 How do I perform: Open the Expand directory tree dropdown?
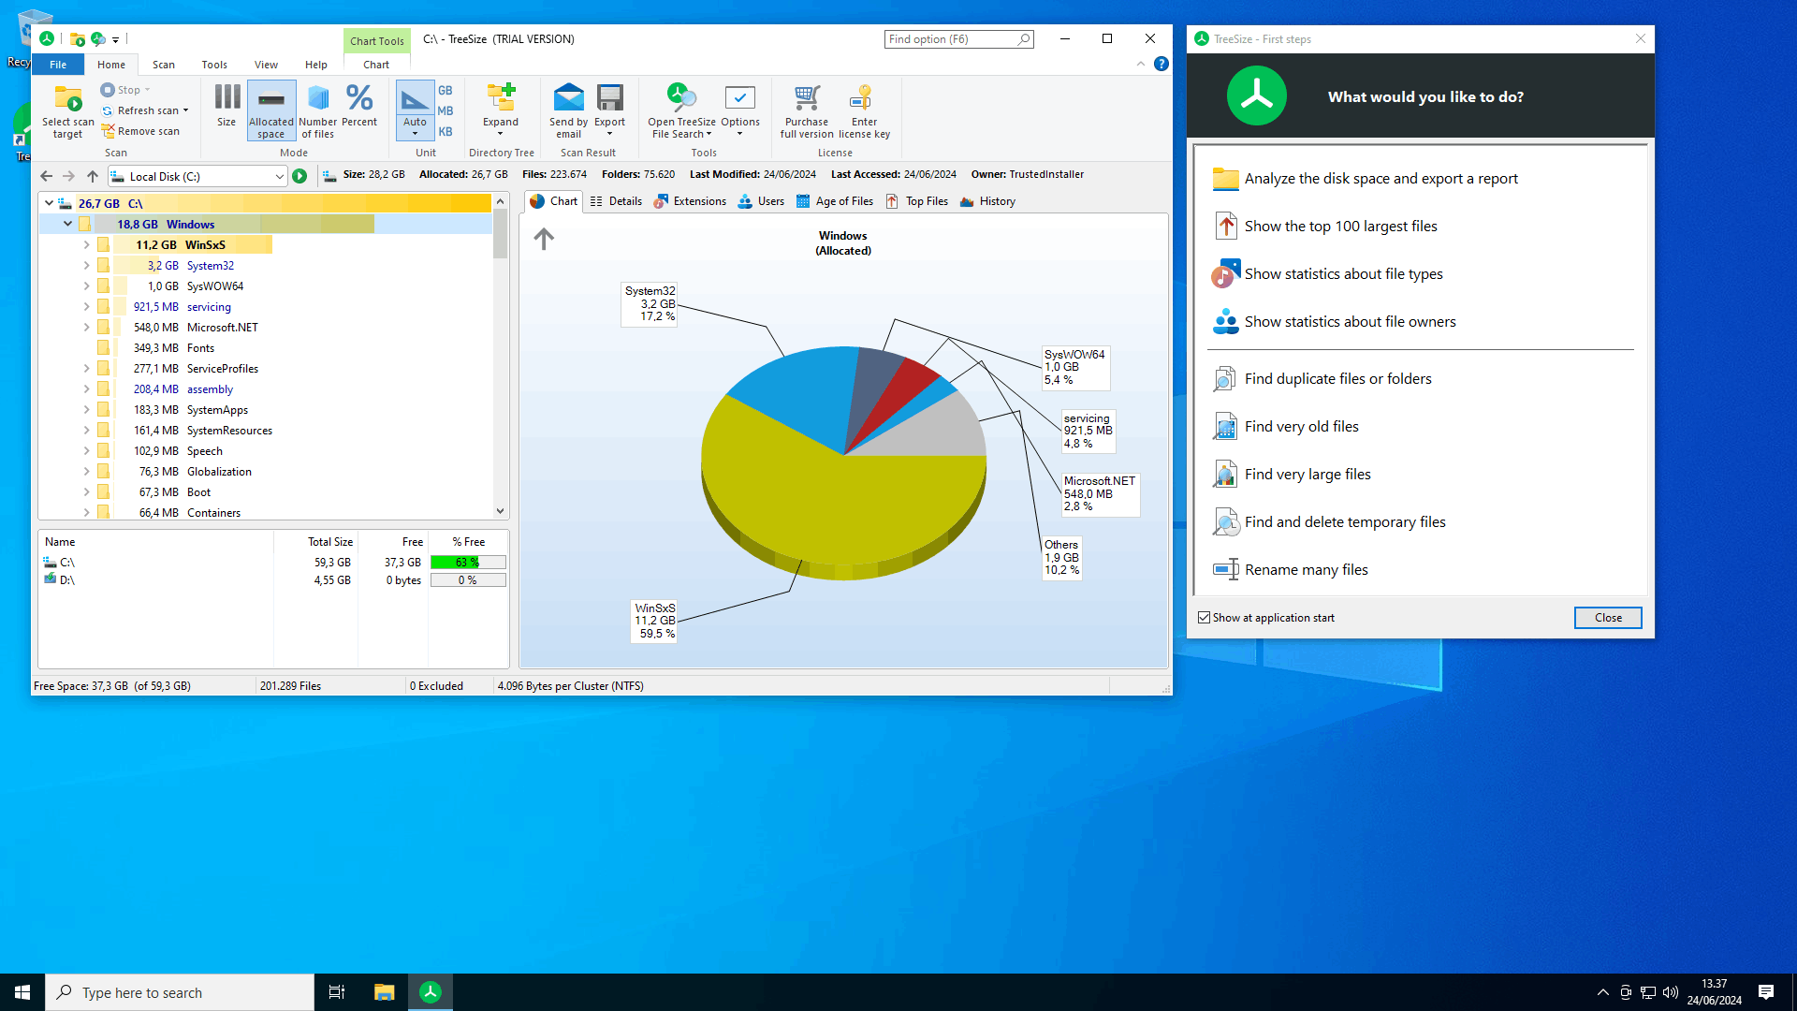click(x=501, y=111)
